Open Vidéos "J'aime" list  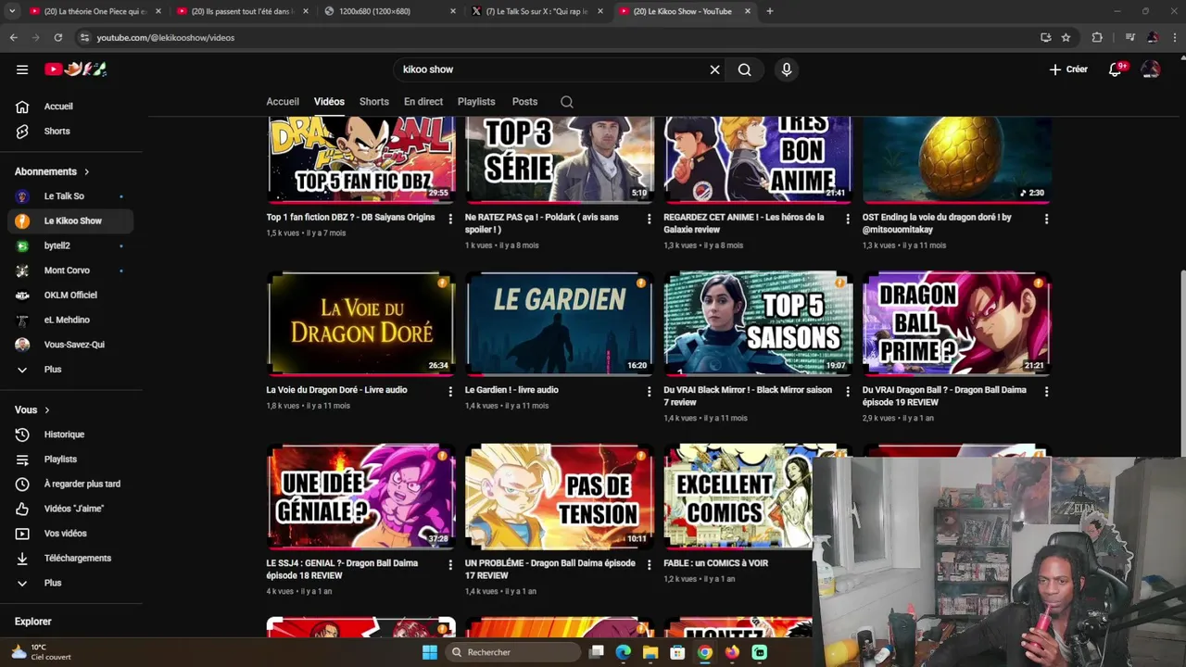tap(70, 509)
